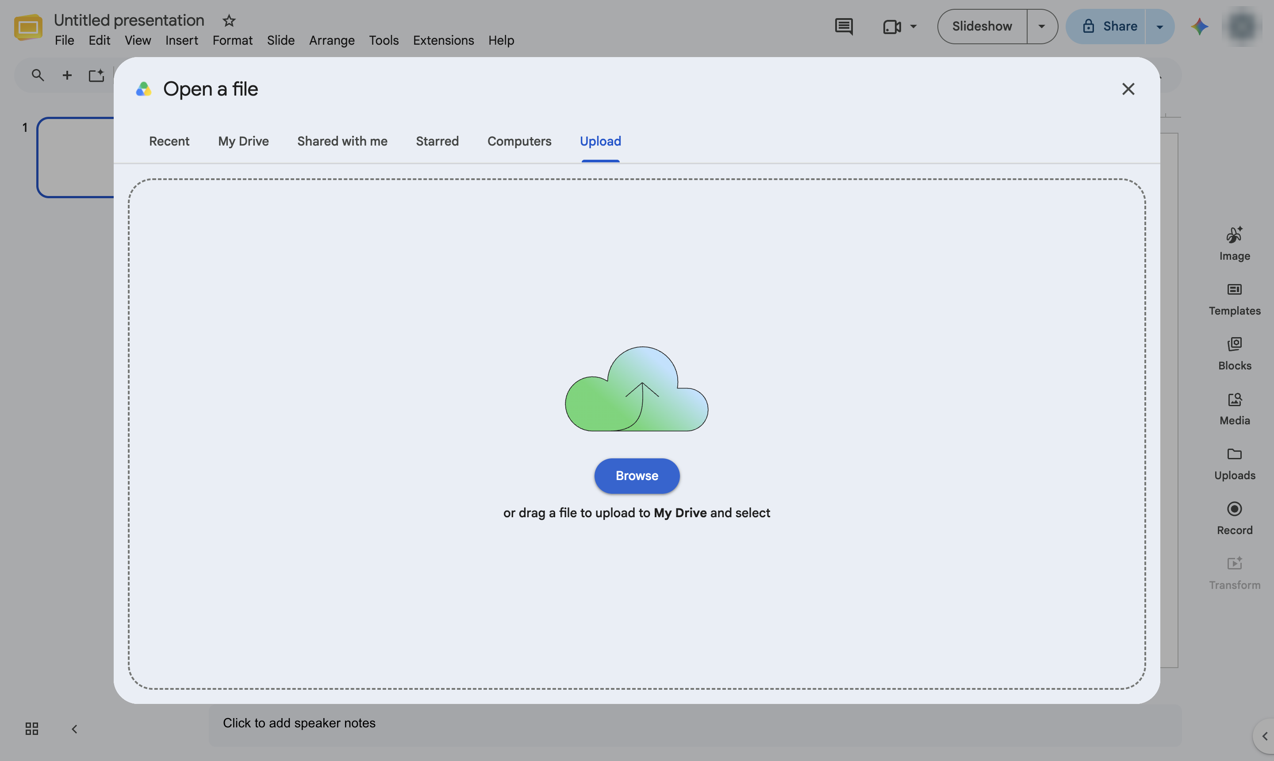Expand the video meeting dropdown arrow

(913, 26)
